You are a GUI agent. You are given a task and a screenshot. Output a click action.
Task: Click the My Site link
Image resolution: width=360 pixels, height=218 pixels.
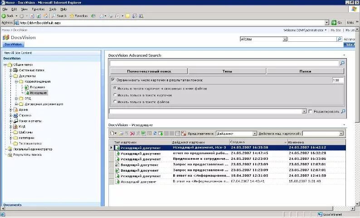click(x=336, y=30)
